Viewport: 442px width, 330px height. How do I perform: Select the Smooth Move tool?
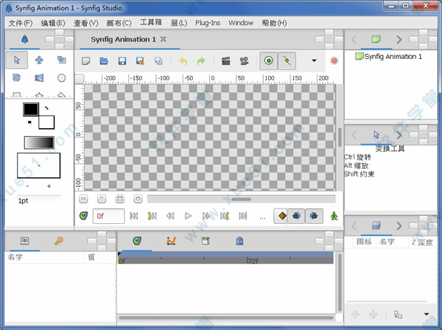(39, 60)
